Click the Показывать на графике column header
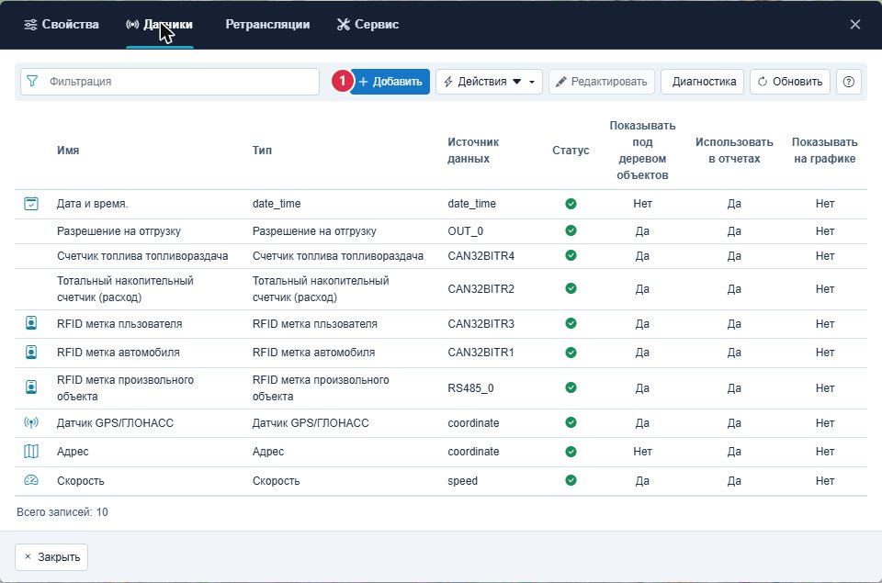Image resolution: width=882 pixels, height=583 pixels. [825, 150]
